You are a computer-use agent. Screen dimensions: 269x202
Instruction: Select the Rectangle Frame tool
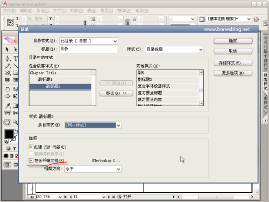click(x=8, y=73)
